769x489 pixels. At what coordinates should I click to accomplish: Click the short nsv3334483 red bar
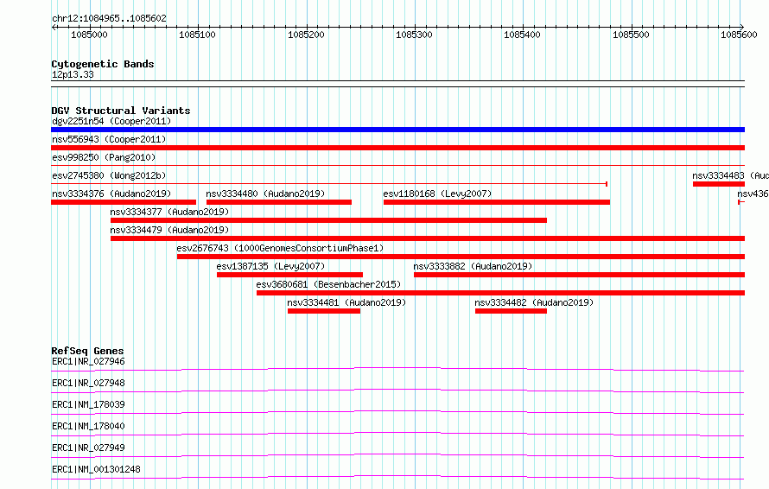[719, 184]
